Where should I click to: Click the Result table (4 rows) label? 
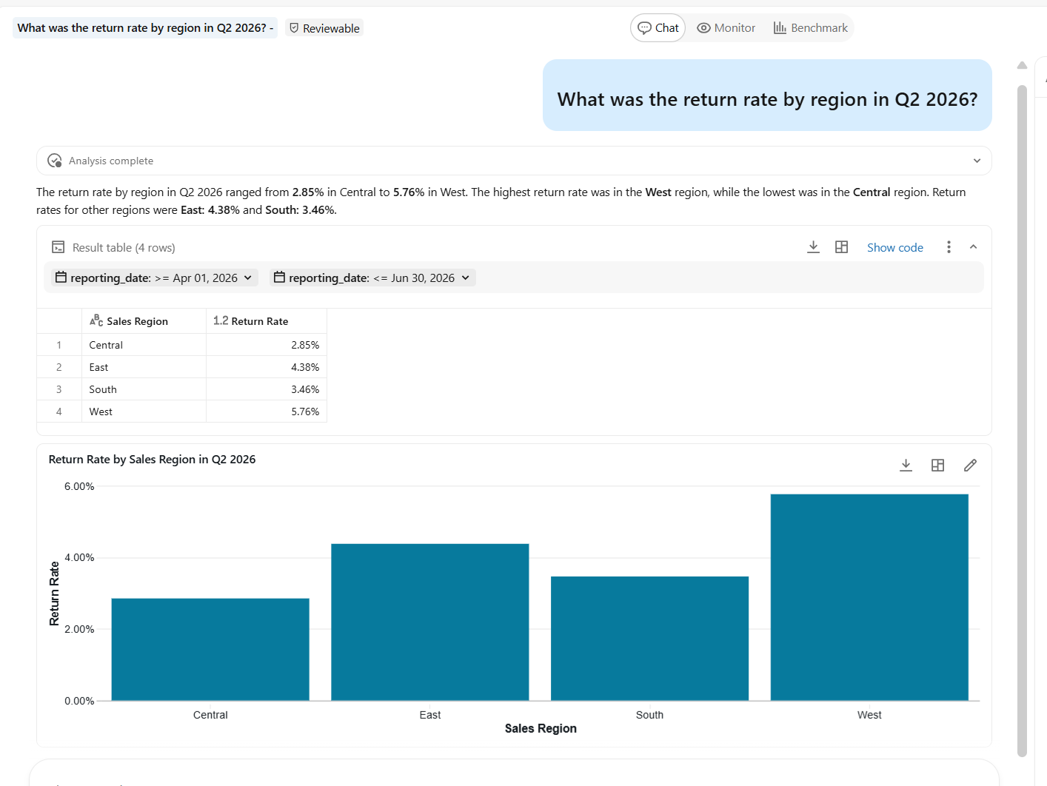coord(124,248)
